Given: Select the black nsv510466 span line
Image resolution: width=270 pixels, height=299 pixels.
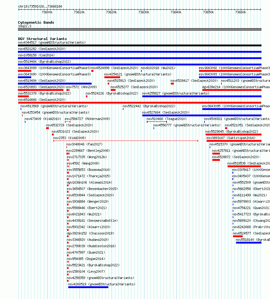Looking at the screenshot, I should [x=157, y=122].
